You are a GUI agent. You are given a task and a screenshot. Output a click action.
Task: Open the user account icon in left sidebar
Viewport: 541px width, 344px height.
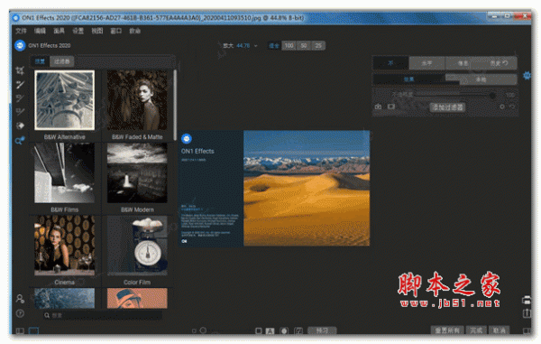pyautogui.click(x=20, y=299)
